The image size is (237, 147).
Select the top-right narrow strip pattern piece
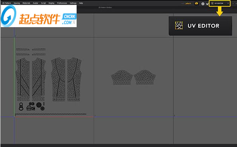tap(39, 49)
